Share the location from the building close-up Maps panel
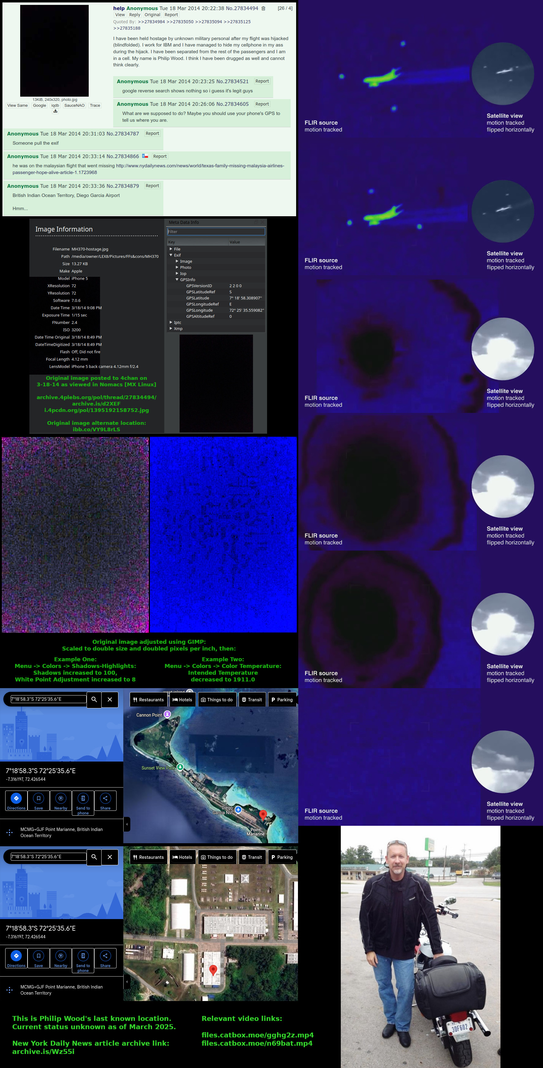This screenshot has height=1068, width=543. coord(105,958)
